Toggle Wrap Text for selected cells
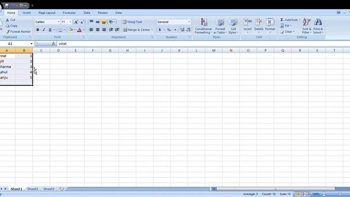The height and width of the screenshot is (197, 350). (132, 22)
